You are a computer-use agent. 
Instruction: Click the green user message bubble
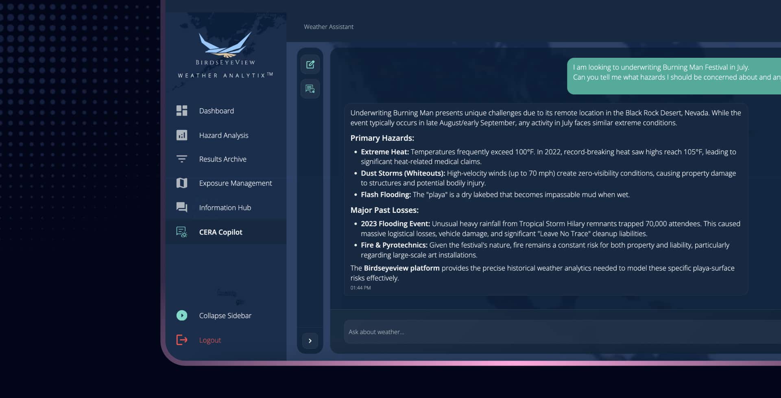674,76
